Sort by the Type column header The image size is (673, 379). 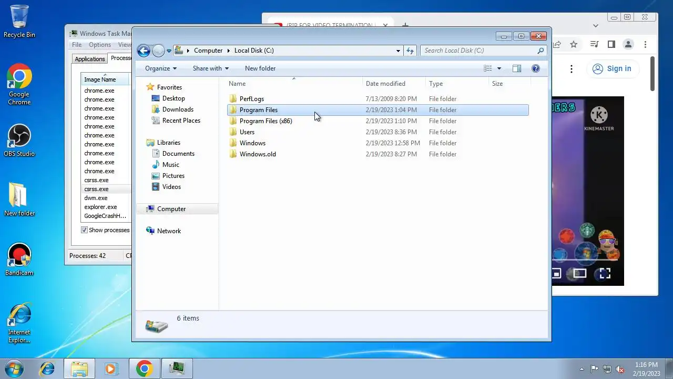tap(457, 84)
